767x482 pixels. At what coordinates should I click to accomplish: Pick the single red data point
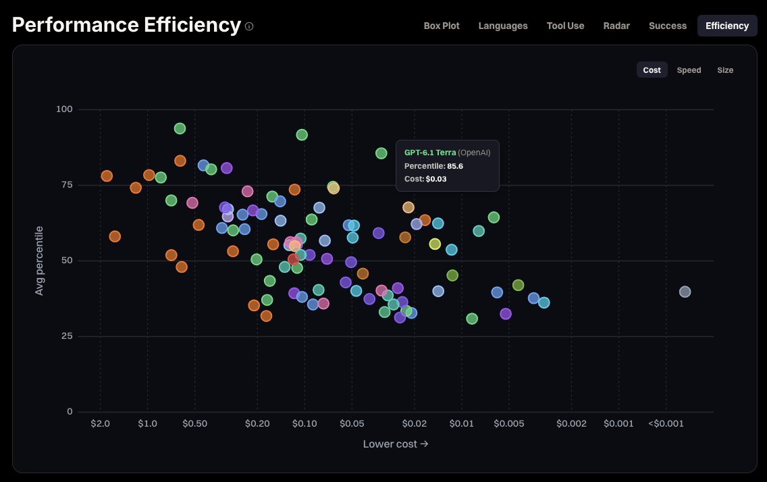point(294,259)
